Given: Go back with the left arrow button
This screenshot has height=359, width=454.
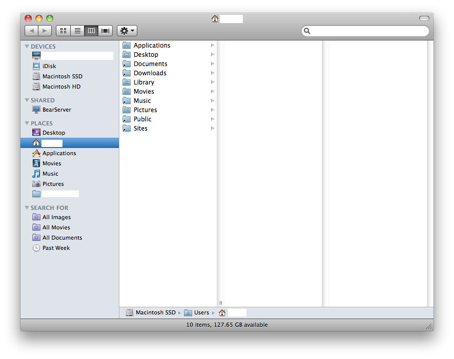Looking at the screenshot, I should [31, 31].
